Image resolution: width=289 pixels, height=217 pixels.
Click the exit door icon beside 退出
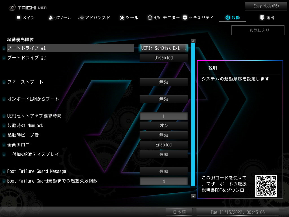[x=262, y=18]
